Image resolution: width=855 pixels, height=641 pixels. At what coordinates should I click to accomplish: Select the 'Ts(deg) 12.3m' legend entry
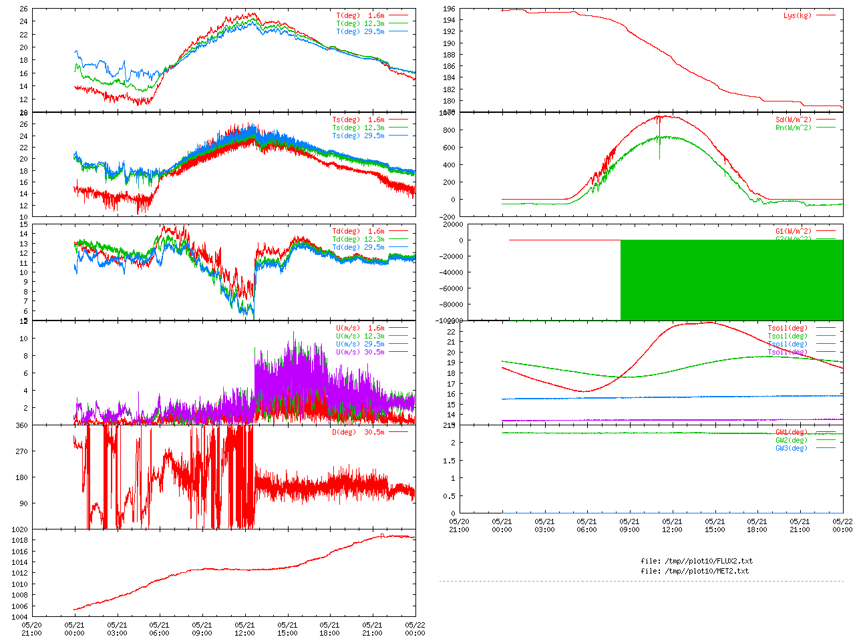(358, 128)
